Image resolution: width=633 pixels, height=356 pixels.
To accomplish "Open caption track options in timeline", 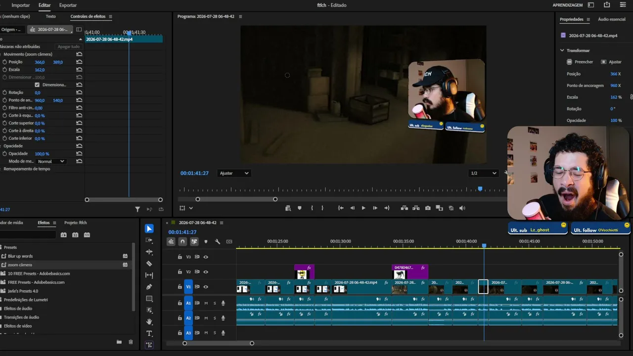I will (229, 241).
